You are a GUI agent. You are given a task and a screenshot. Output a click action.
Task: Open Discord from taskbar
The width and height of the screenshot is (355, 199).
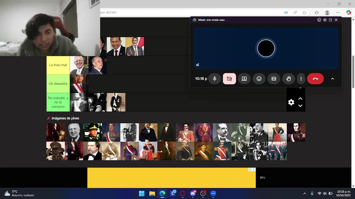coord(193,193)
